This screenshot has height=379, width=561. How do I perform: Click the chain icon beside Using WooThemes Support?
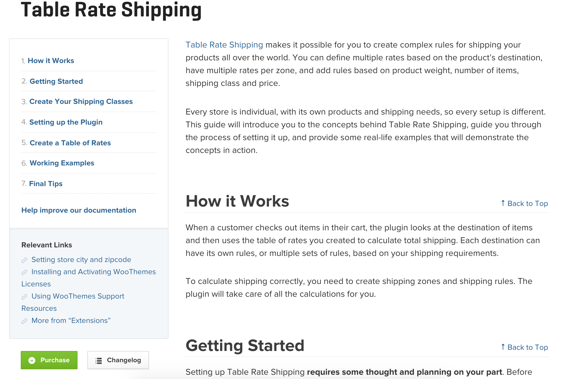(24, 297)
